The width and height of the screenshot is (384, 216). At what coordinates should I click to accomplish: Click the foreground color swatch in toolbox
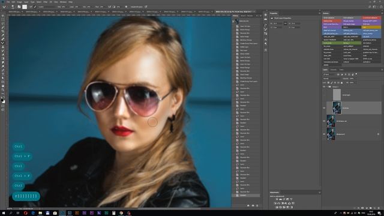(2, 100)
